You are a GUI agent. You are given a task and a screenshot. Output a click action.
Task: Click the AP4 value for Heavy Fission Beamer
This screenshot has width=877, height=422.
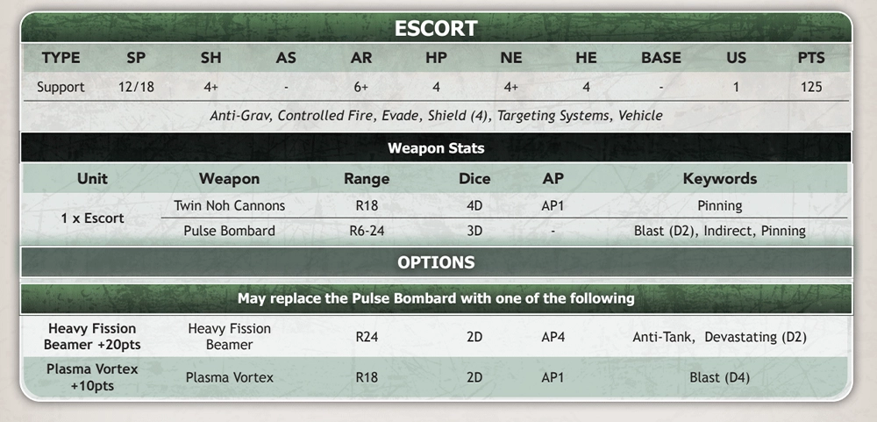click(x=553, y=337)
